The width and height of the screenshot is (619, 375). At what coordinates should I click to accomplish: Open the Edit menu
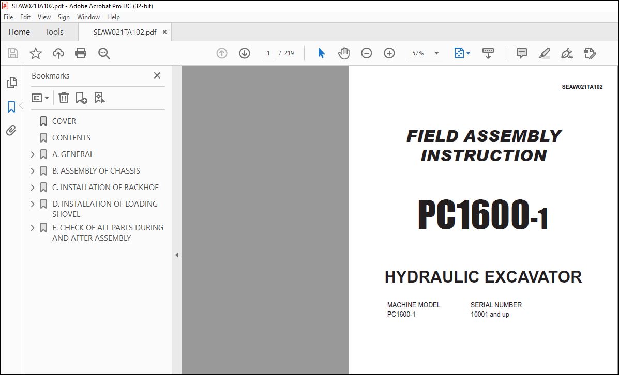tap(25, 17)
